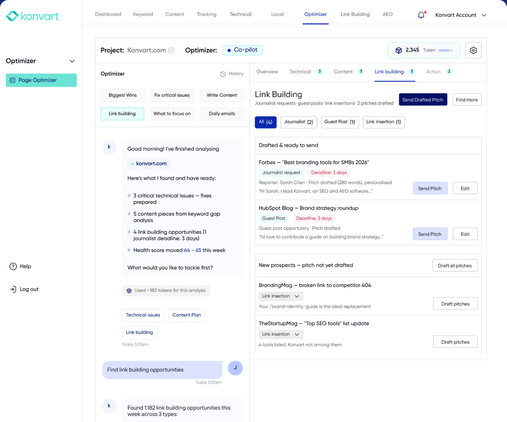Open Technical in top navigation
Viewport: 507px width, 422px height.
[x=240, y=14]
